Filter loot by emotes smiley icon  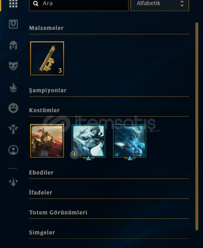coord(13,108)
